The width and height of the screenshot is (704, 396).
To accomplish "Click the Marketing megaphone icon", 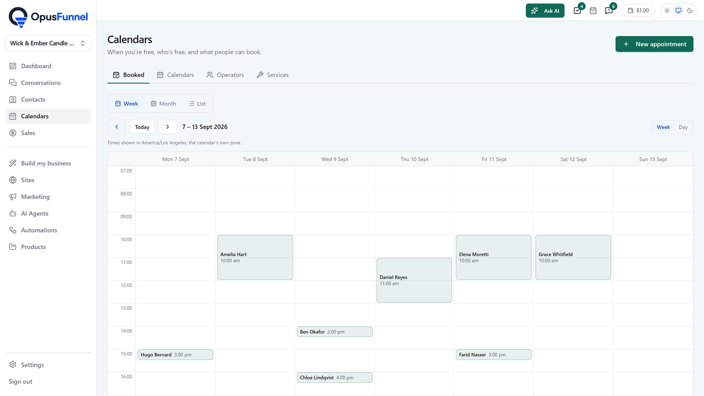I will pyautogui.click(x=13, y=197).
